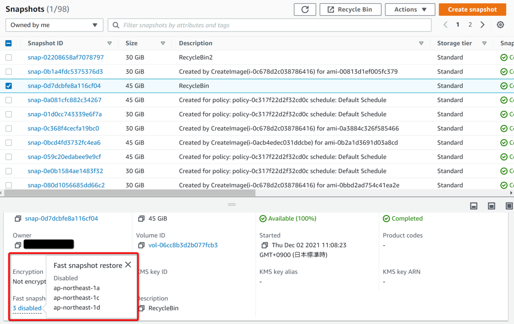
Task: Check the snap-059c20edabee9e9cf row checkbox
Action: tap(9, 157)
